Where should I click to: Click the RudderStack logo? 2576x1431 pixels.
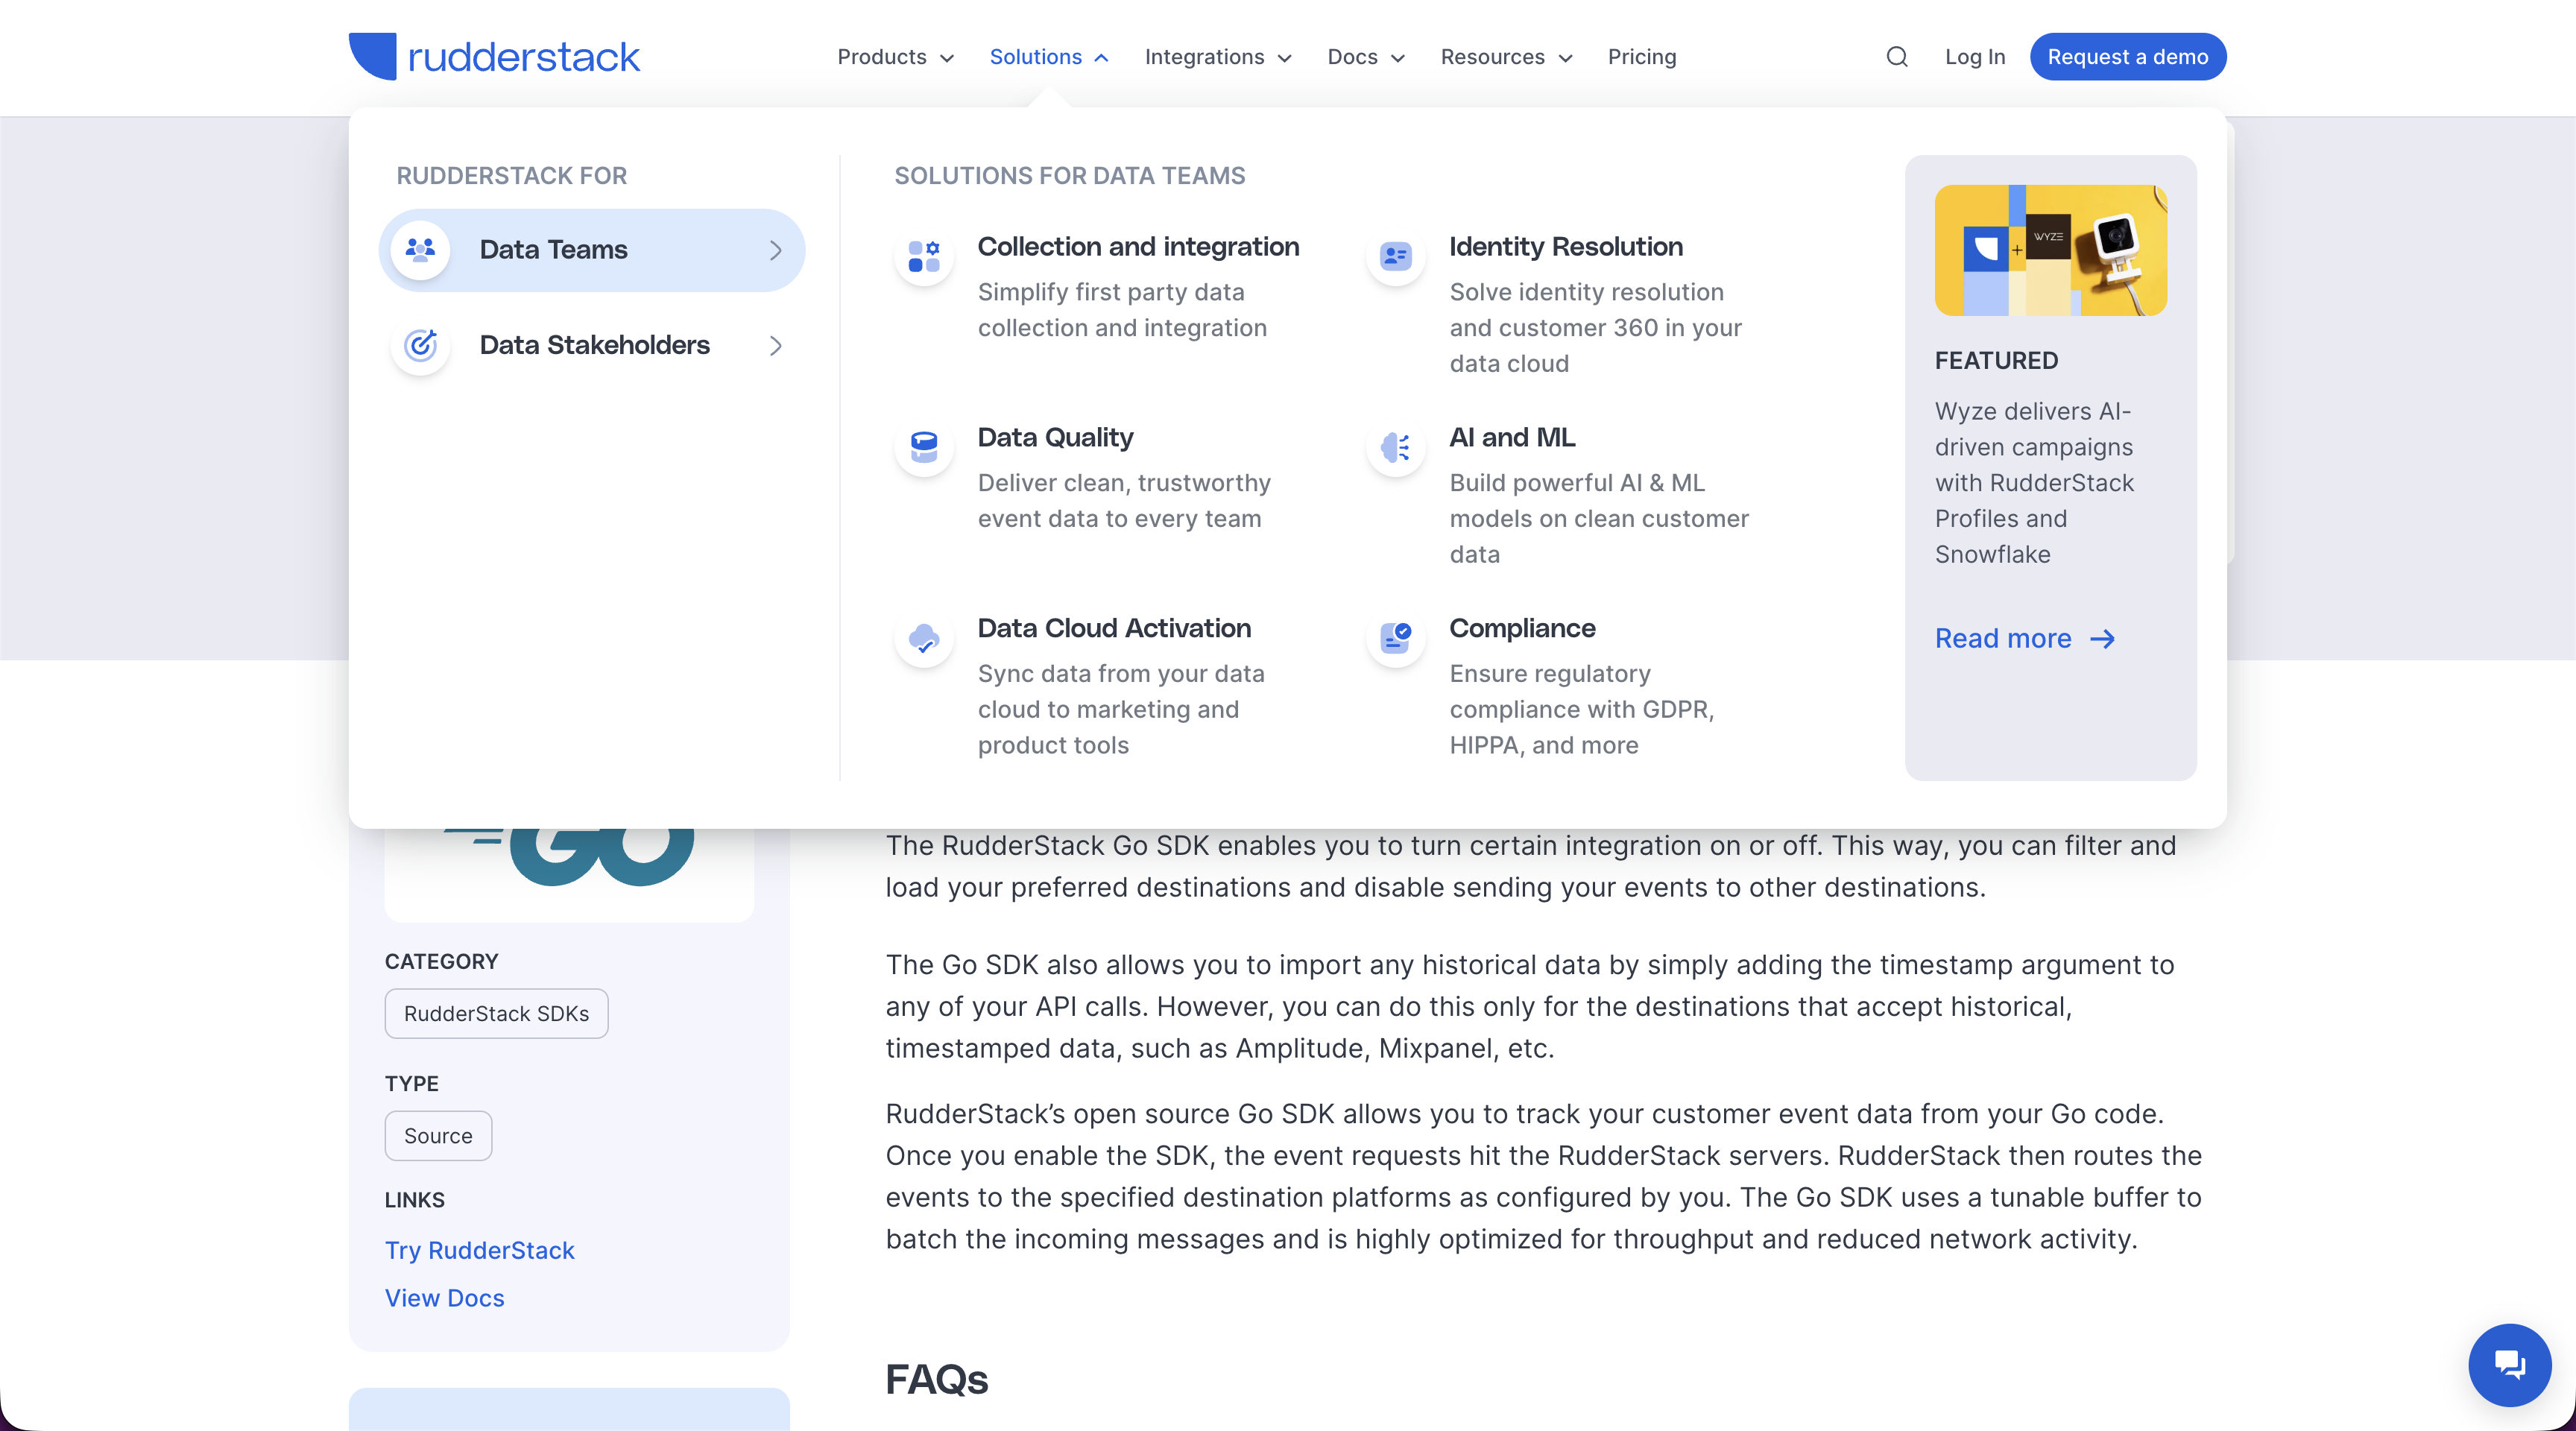(495, 57)
